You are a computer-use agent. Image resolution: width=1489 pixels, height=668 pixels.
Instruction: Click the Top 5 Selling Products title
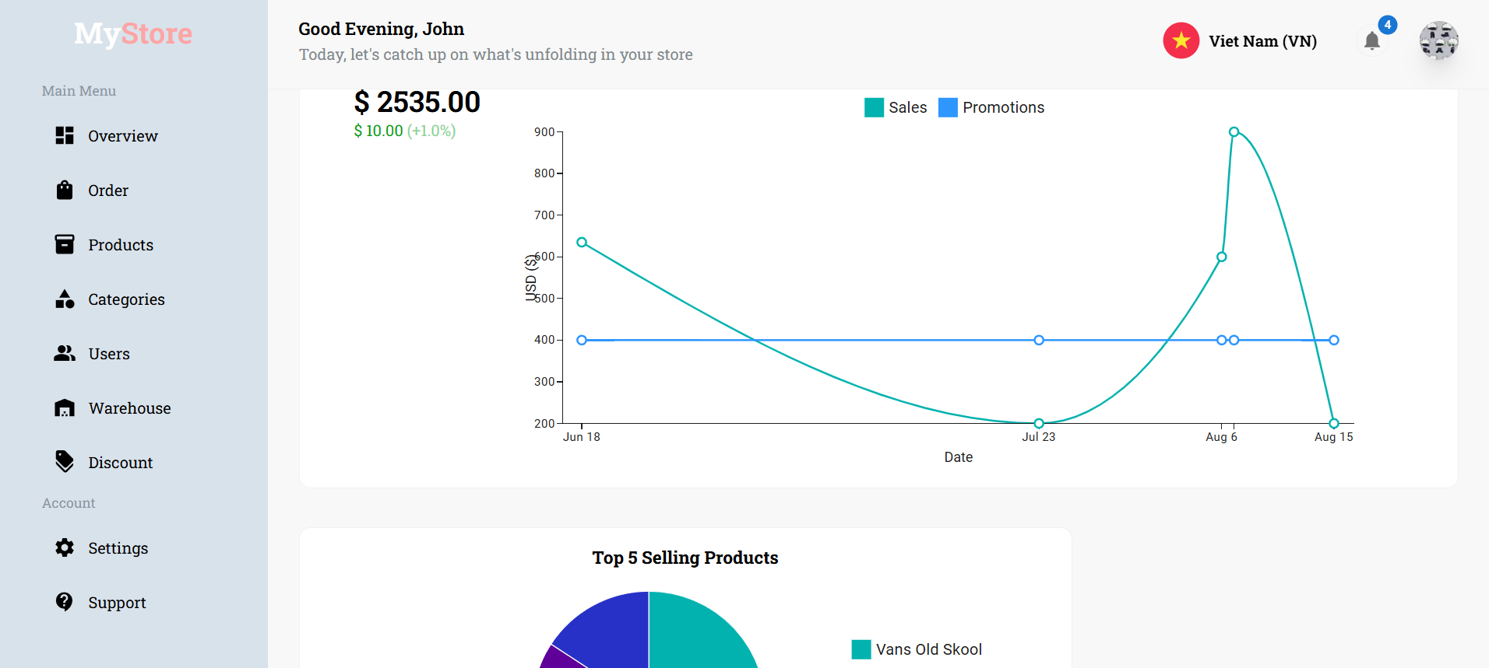(685, 558)
